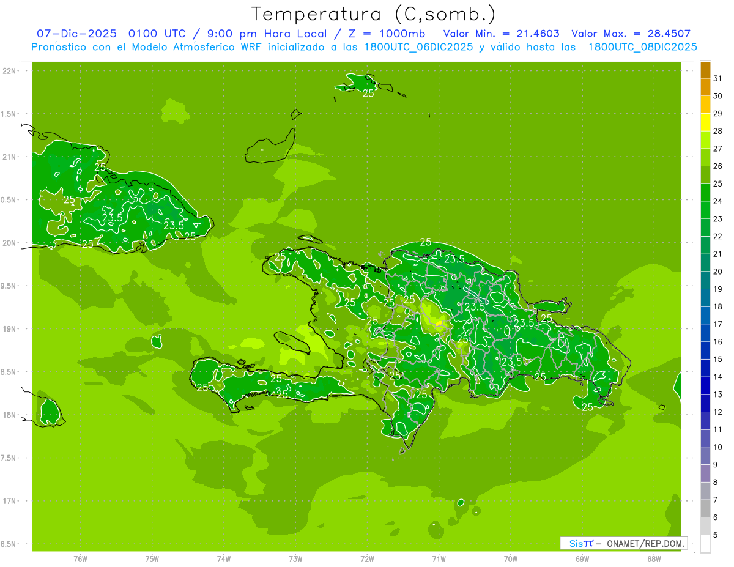Screen dimensions: 734x567
Task: Click the "24" value on color scale
Action: (x=718, y=201)
